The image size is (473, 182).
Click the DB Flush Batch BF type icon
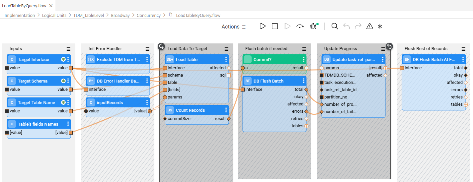click(248, 81)
